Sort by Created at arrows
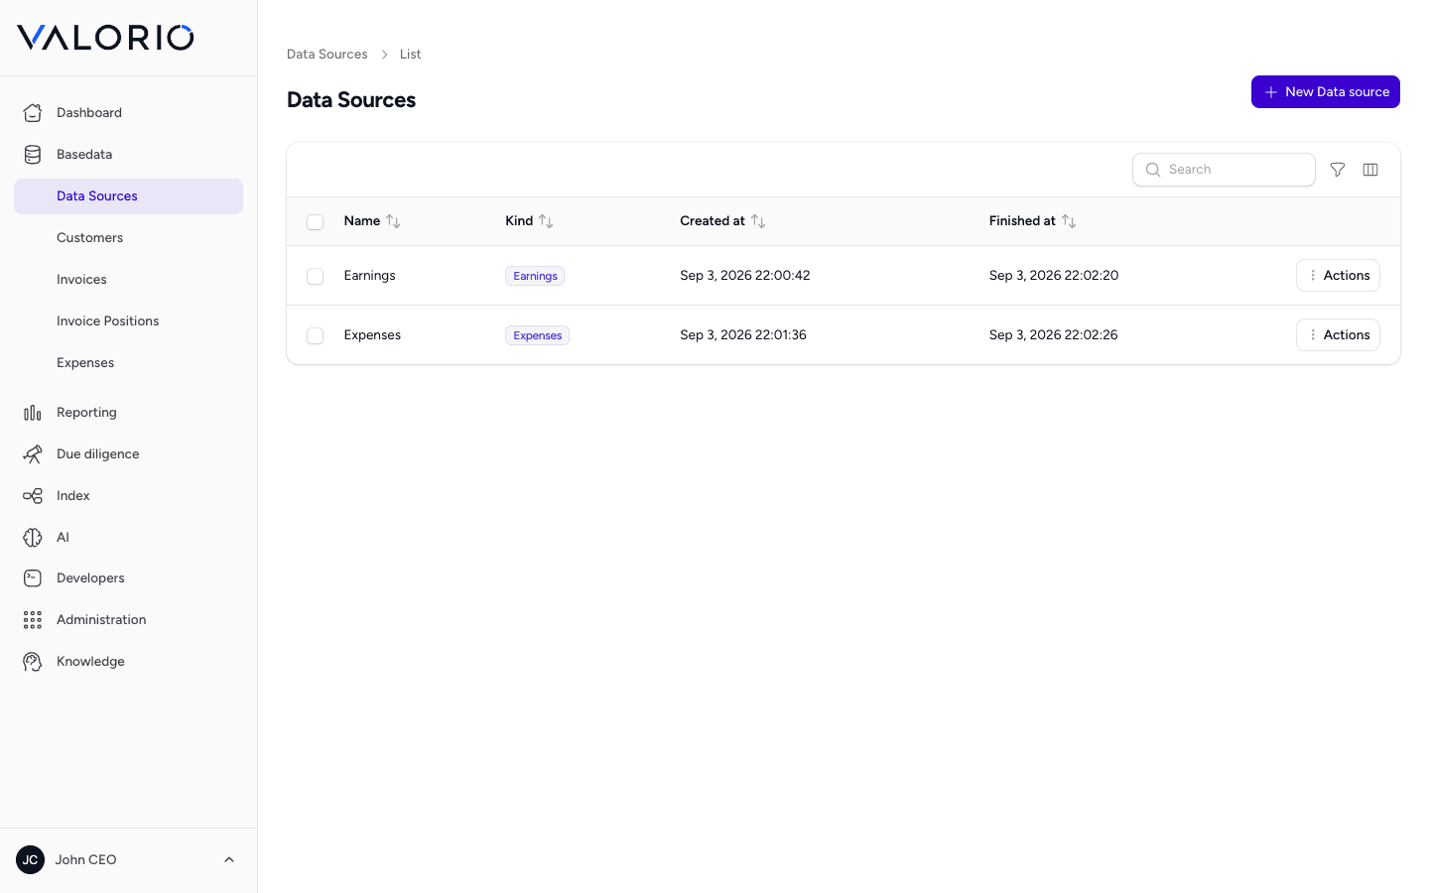 click(758, 221)
